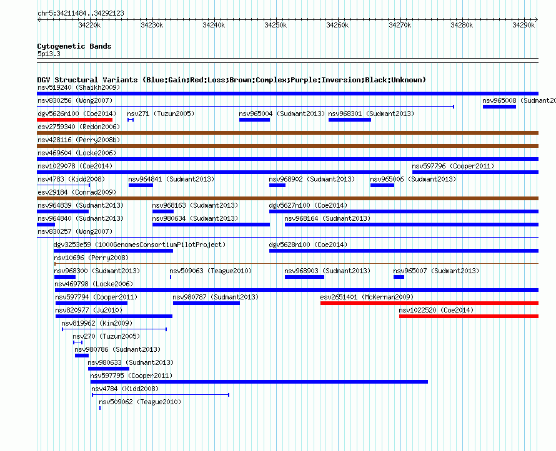Select nsv469798 (Locke2006) label

click(94, 284)
